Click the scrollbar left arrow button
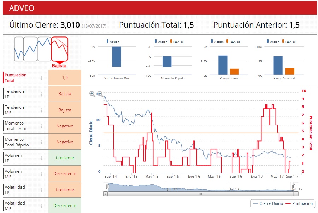 point(105,194)
